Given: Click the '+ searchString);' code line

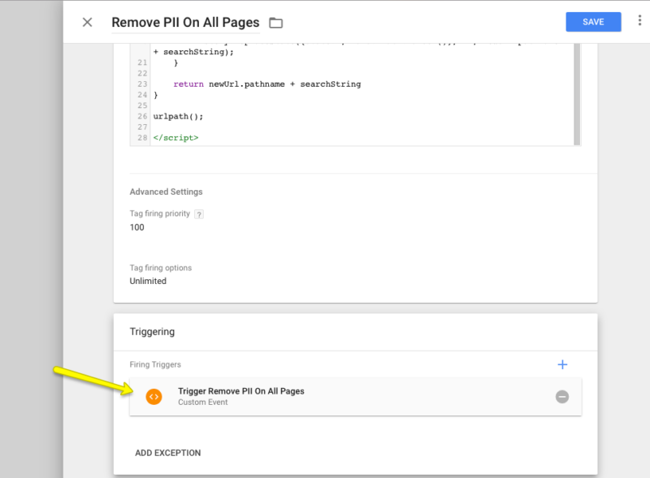Looking at the screenshot, I should (x=193, y=52).
